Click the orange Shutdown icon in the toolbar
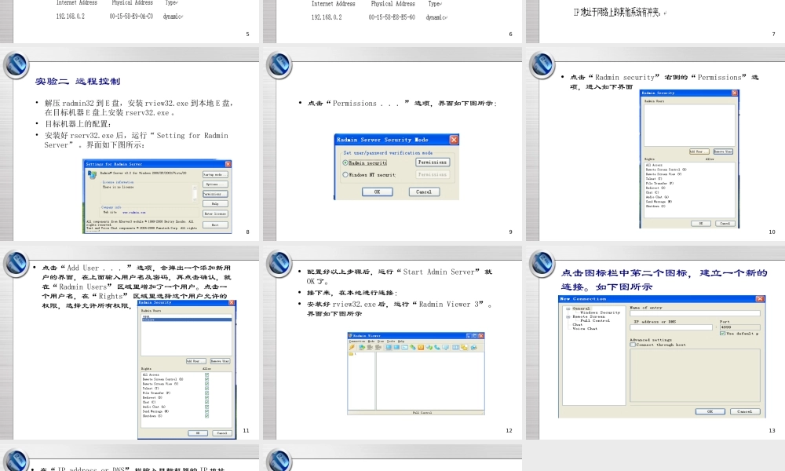 422,346
